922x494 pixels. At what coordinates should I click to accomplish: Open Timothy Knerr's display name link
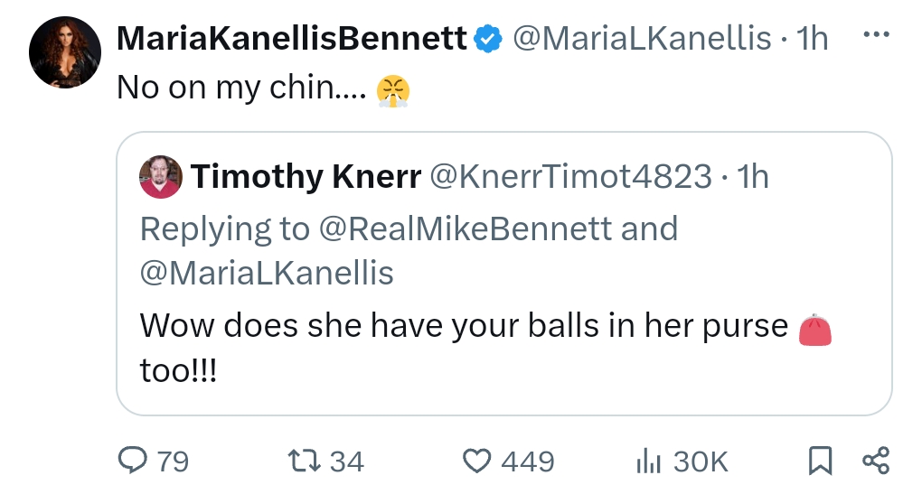306,177
